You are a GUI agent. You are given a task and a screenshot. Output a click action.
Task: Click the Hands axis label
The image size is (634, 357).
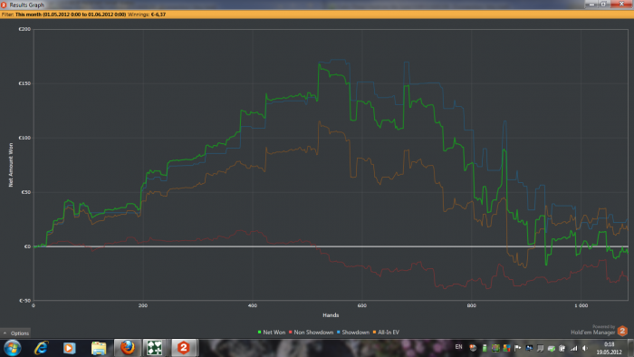point(331,315)
